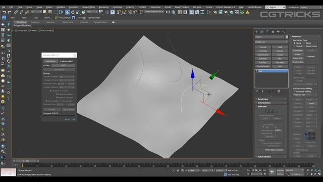Open the Rendering menu
The height and width of the screenshot is (182, 323).
click(103, 7)
